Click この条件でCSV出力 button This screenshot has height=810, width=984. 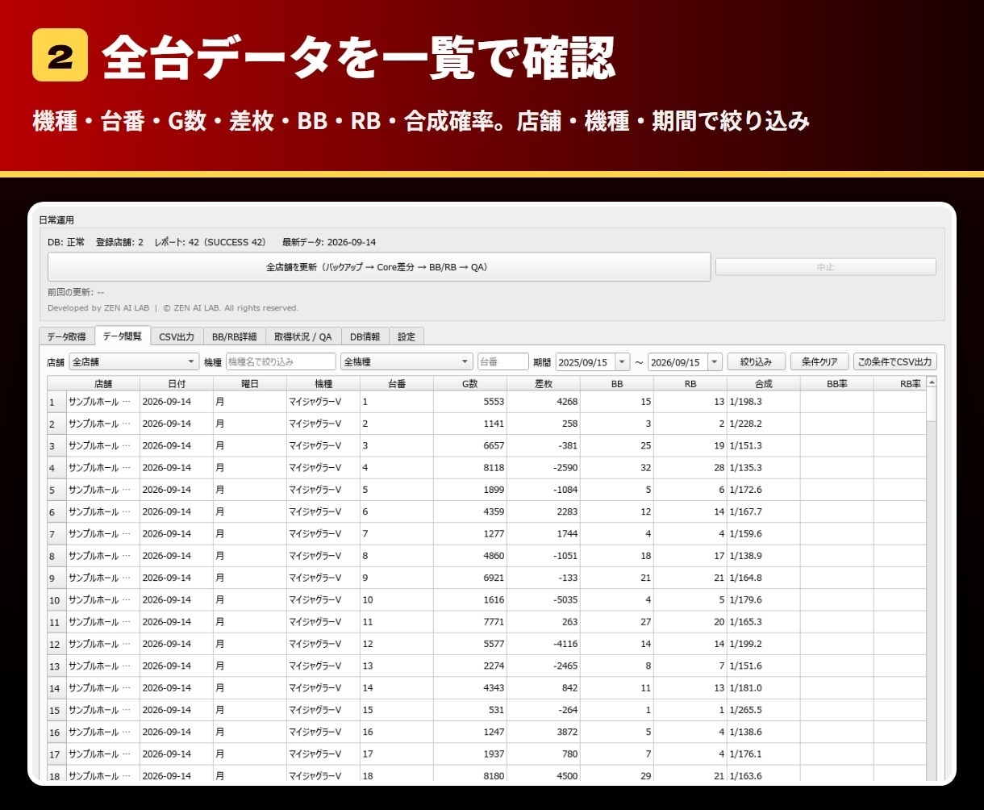895,362
